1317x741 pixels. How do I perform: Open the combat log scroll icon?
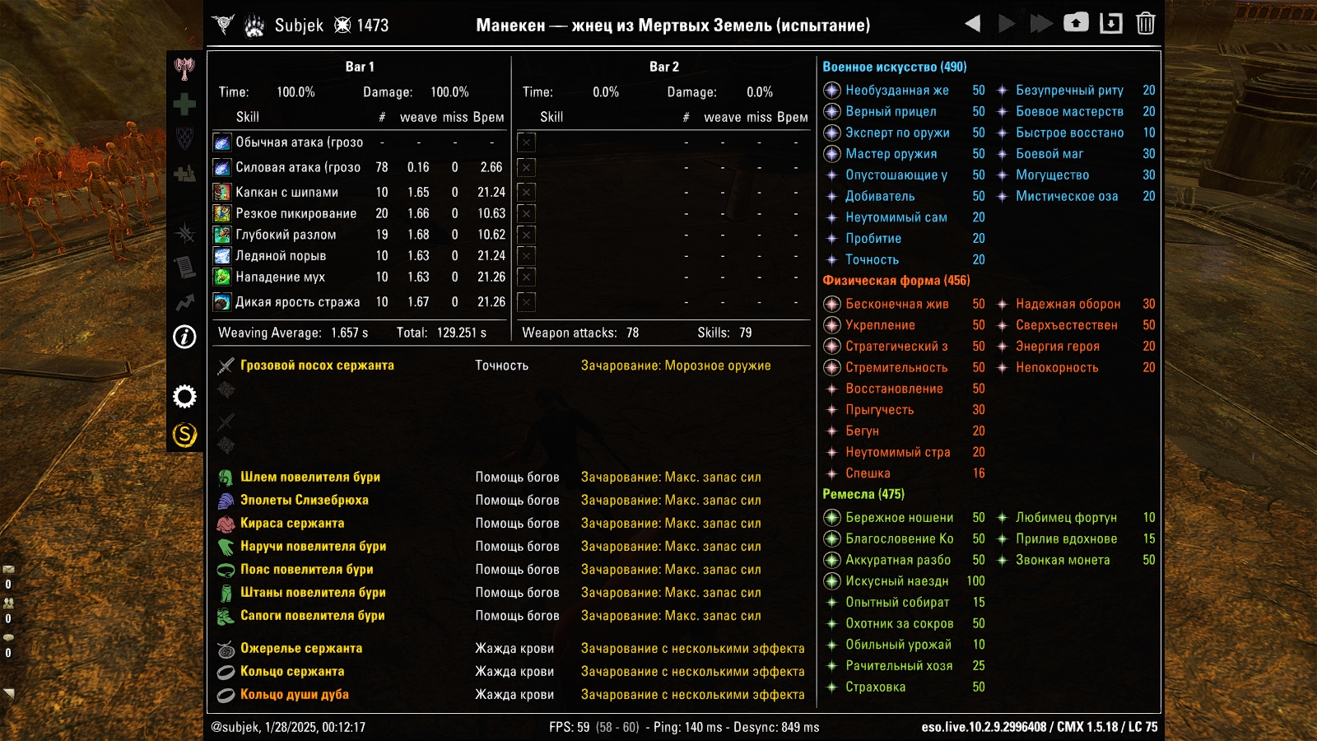[x=184, y=268]
